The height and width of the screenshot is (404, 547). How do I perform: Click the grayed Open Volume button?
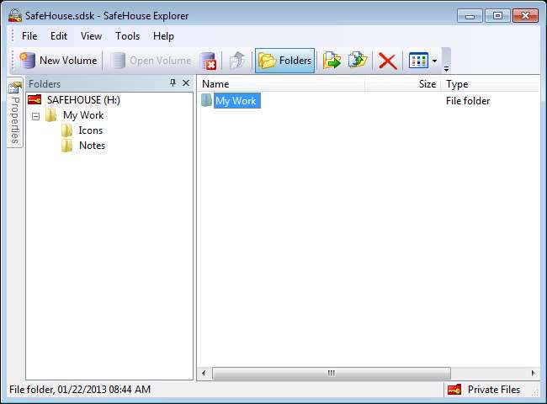coord(151,61)
